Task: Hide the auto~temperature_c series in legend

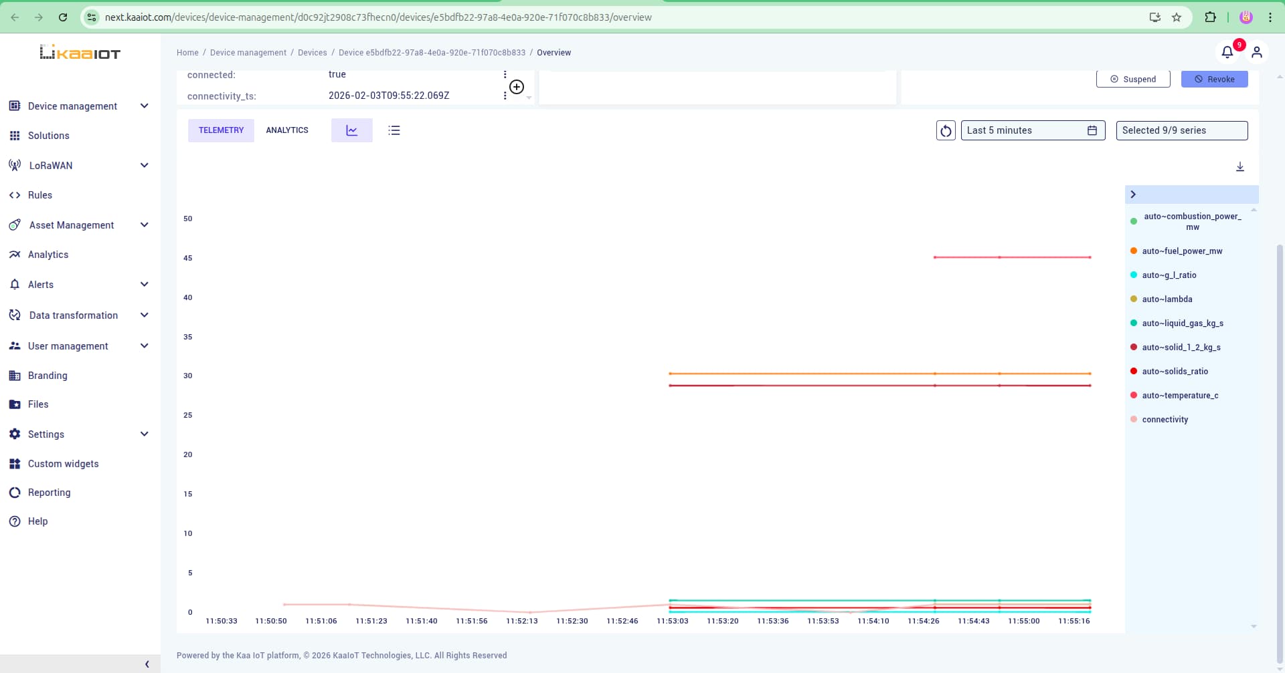Action: (x=1179, y=396)
